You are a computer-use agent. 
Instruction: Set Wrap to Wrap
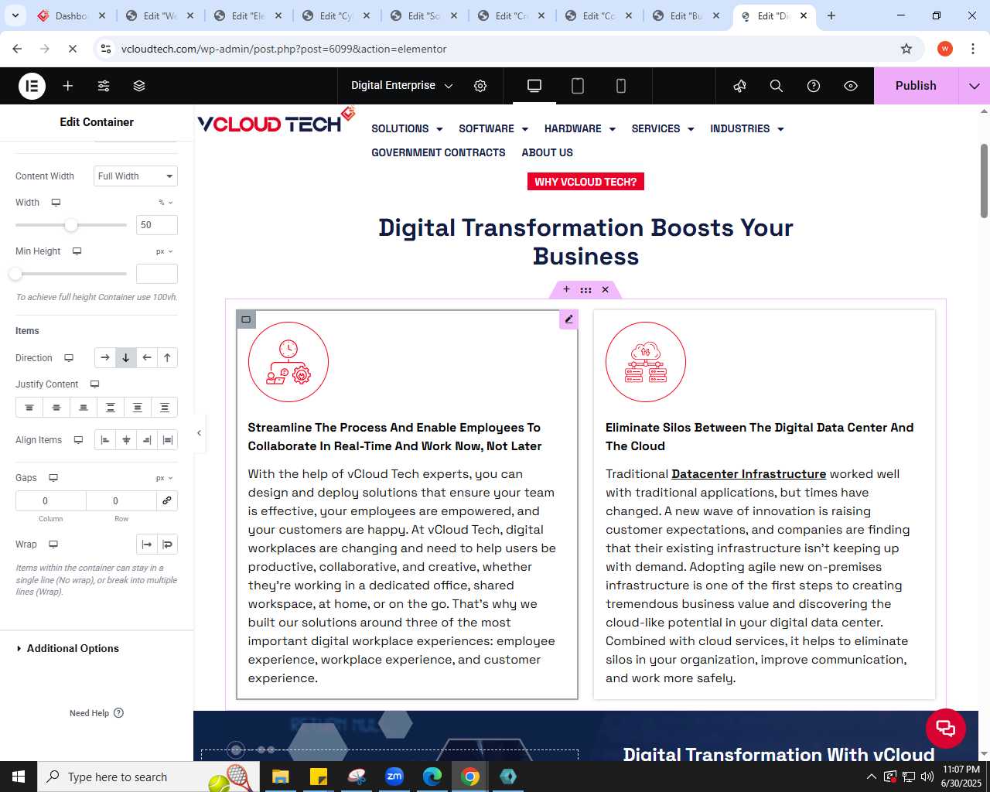coord(167,544)
